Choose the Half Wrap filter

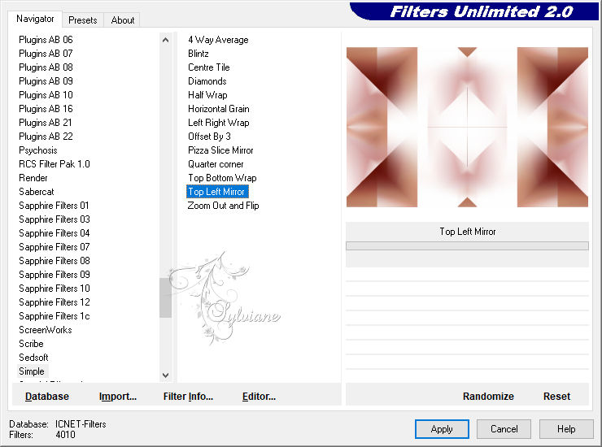pos(207,95)
